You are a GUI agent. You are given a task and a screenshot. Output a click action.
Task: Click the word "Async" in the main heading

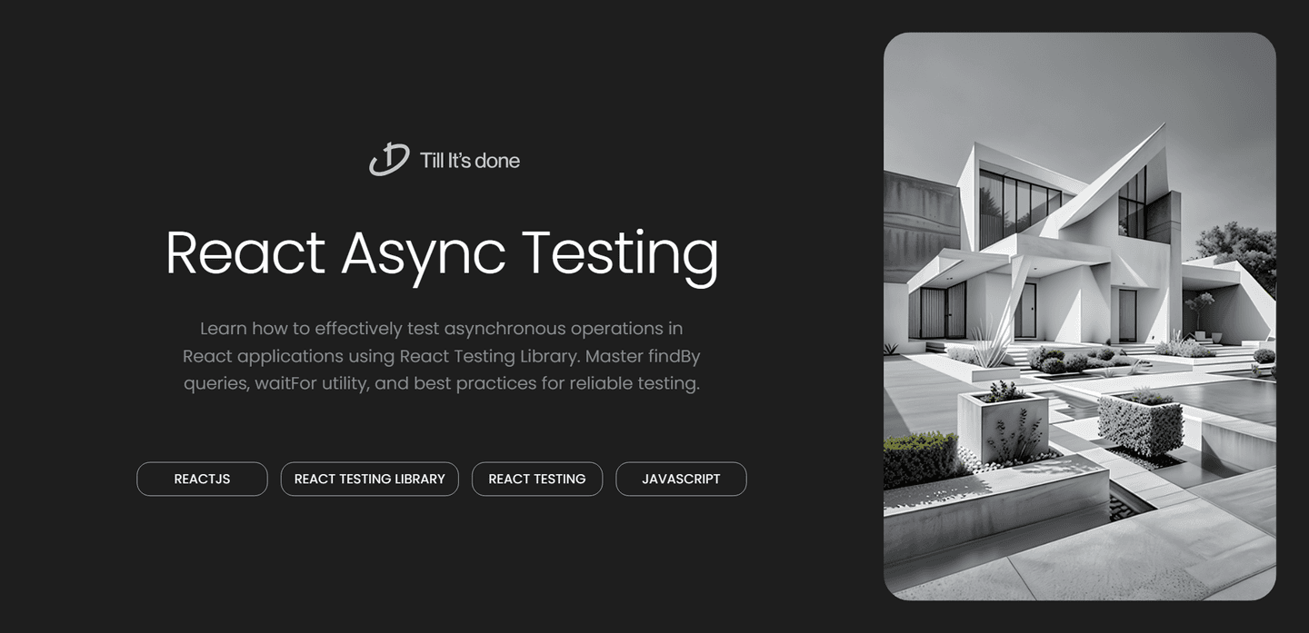[x=423, y=252]
